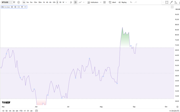Image resolution: width=180 pixels, height=112 pixels.
Task: Click the compare or add symbol plus icon
Action: click(19, 2)
